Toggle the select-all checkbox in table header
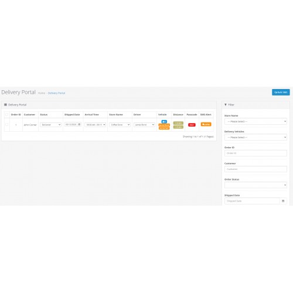The image size is (293, 293). (x=7, y=115)
